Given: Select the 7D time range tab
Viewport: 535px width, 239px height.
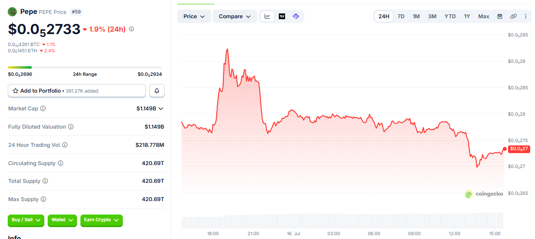Looking at the screenshot, I should pyautogui.click(x=401, y=16).
